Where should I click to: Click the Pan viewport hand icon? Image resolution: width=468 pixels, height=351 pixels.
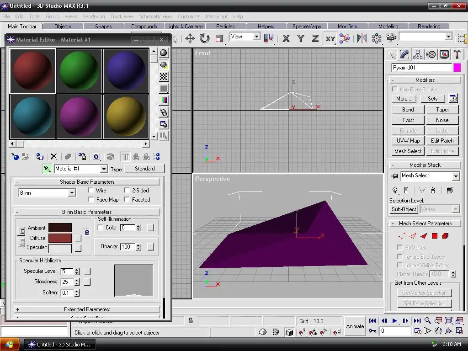(438, 331)
